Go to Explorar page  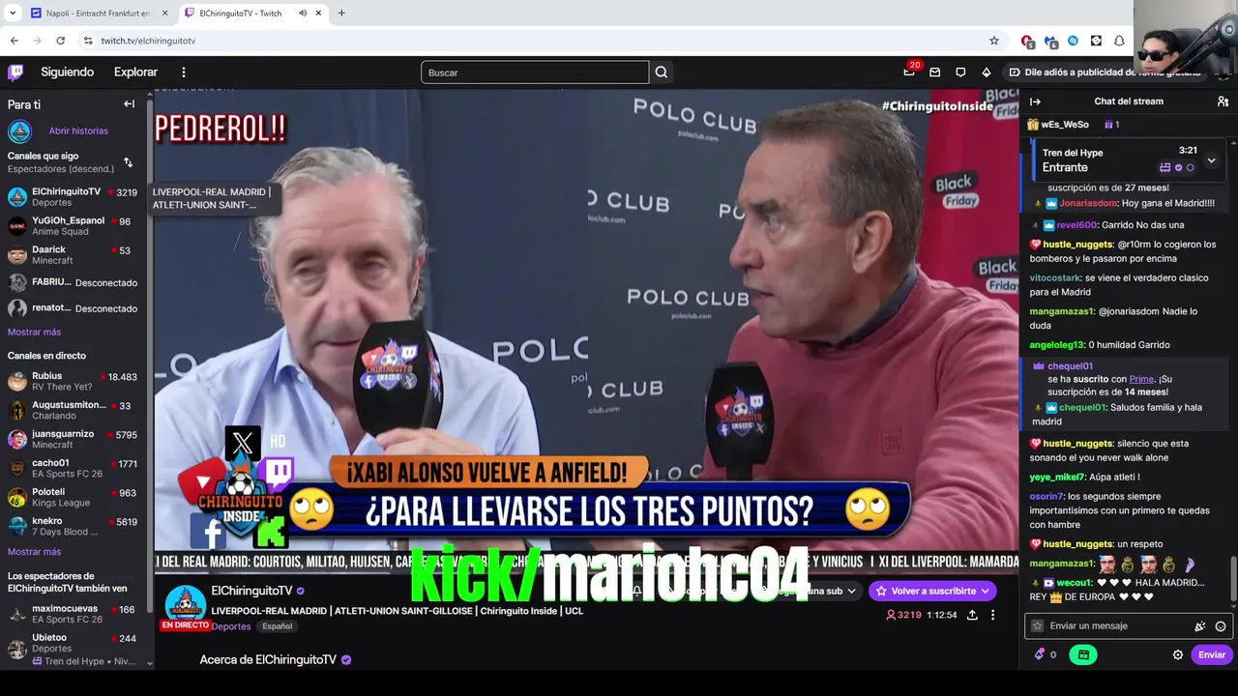(x=135, y=72)
